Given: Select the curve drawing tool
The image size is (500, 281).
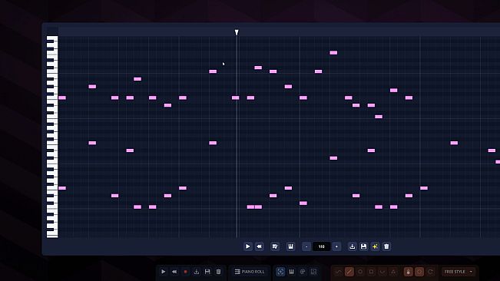Looking at the screenshot, I should point(339,272).
